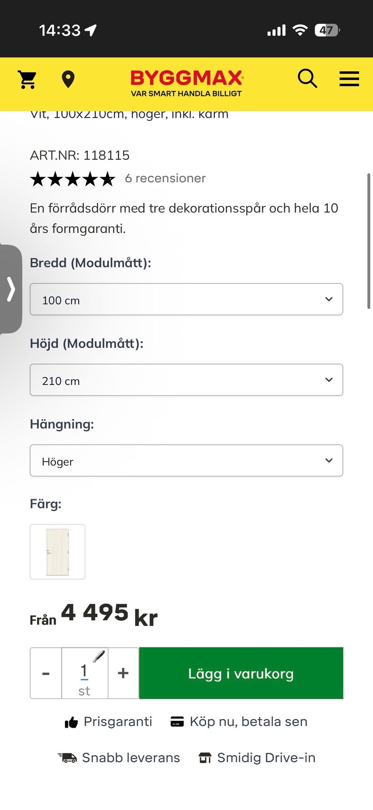Tap the Prisgaranti thumbs-up icon
This screenshot has width=373, height=810.
[71, 722]
